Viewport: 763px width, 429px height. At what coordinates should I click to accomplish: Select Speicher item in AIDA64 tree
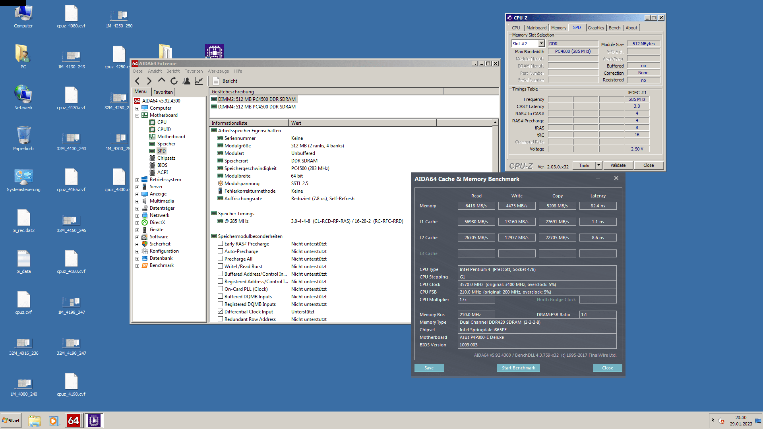[166, 144]
